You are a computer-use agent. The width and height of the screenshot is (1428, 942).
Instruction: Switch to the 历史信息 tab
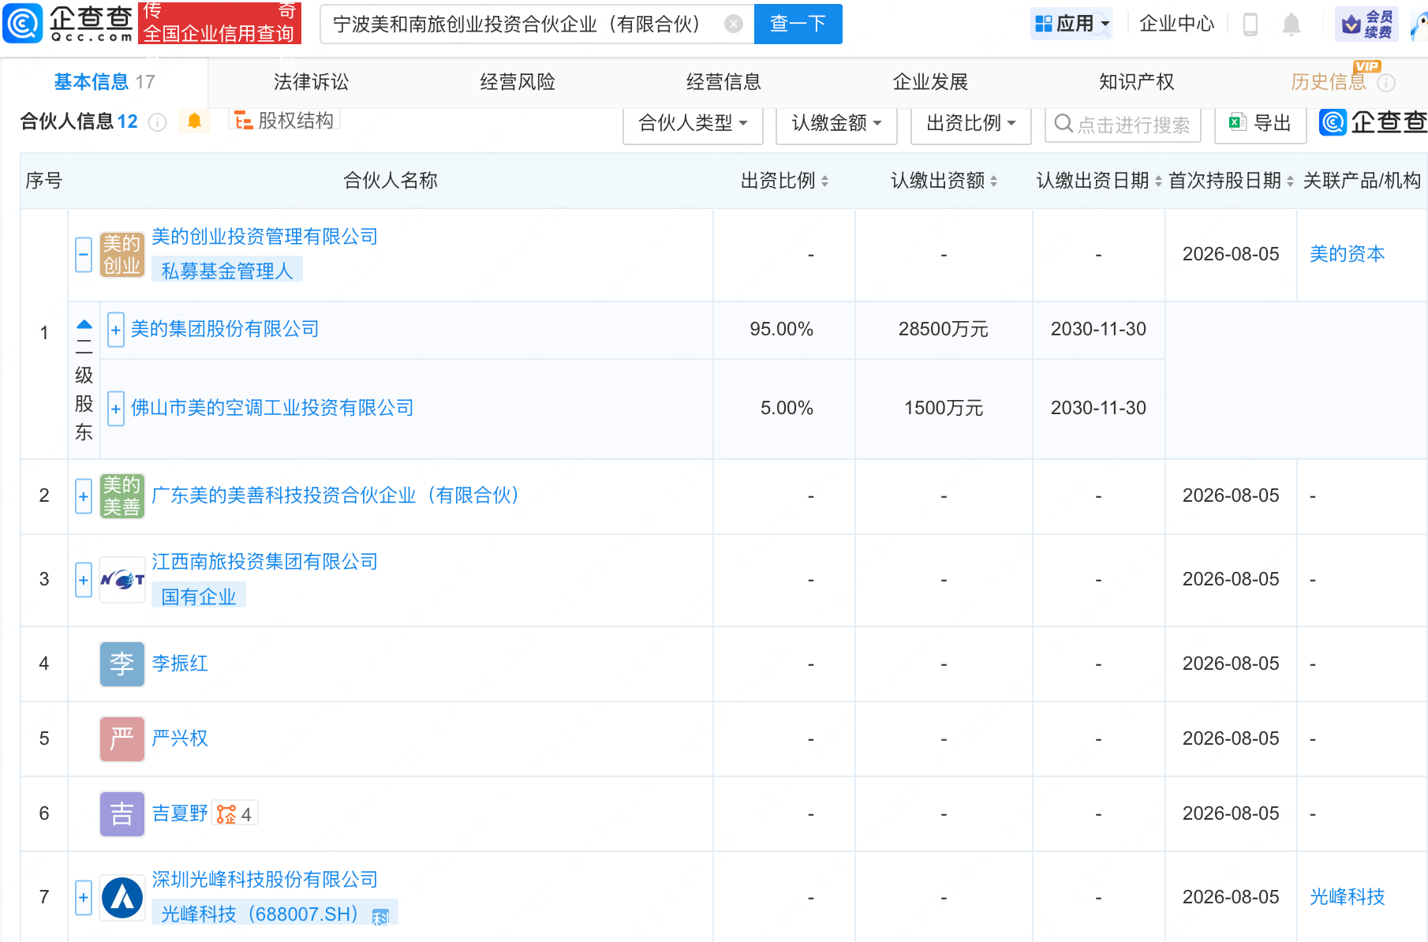pyautogui.click(x=1329, y=82)
